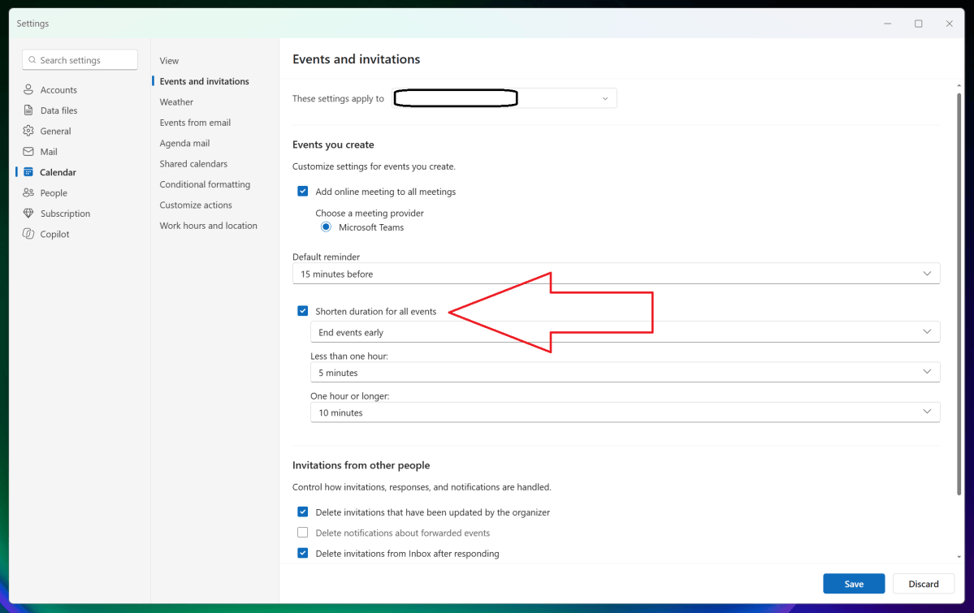The image size is (974, 613).
Task: Click the Events you create heading
Action: coord(333,145)
